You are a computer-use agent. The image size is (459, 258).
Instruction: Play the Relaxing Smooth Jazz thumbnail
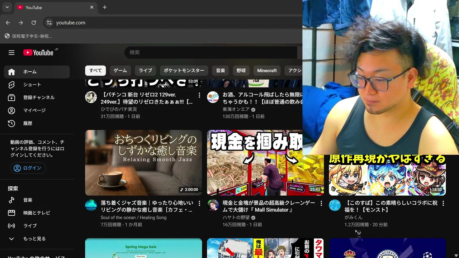pos(143,163)
